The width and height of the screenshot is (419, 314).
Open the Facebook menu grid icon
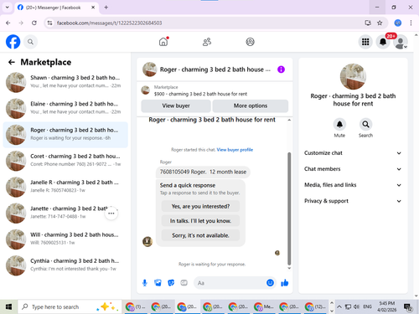tap(365, 42)
